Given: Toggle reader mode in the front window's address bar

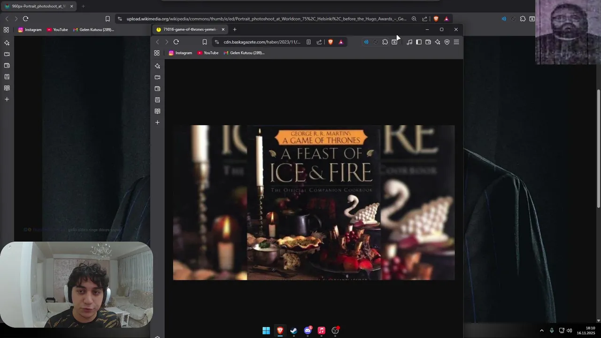Looking at the screenshot, I should click(308, 42).
